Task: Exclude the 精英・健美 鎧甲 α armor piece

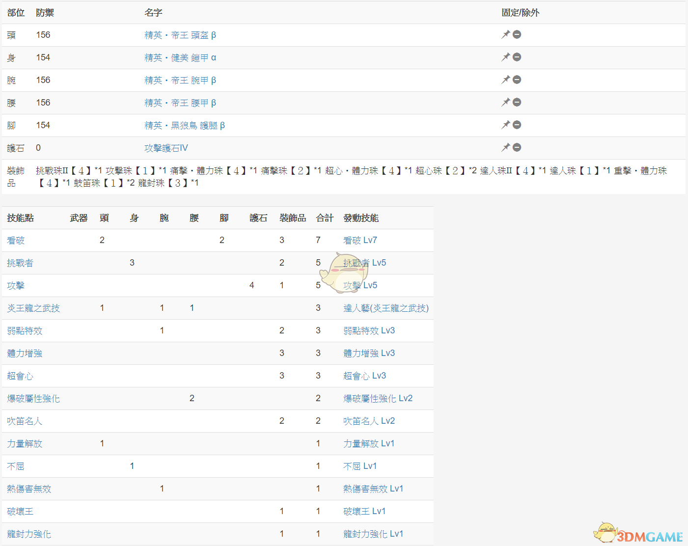Action: (x=517, y=57)
